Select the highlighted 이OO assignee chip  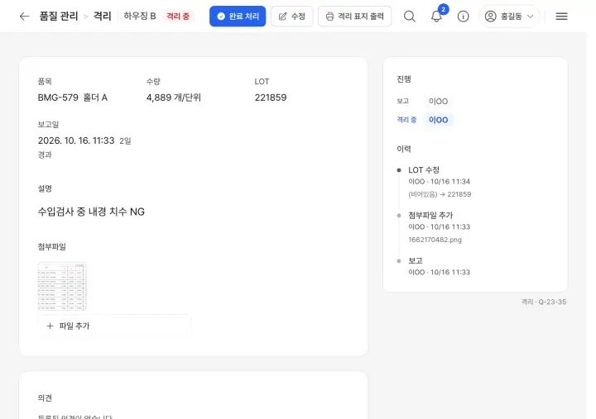pos(438,120)
